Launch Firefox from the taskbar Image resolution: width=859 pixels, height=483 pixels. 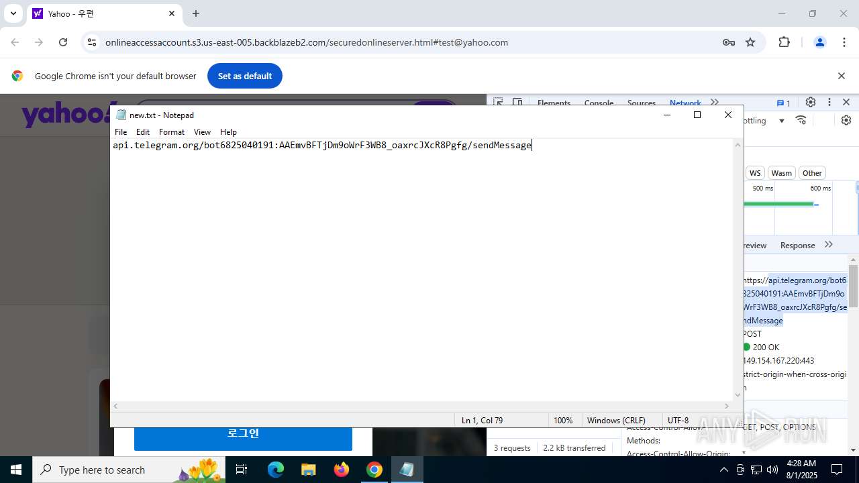(342, 470)
